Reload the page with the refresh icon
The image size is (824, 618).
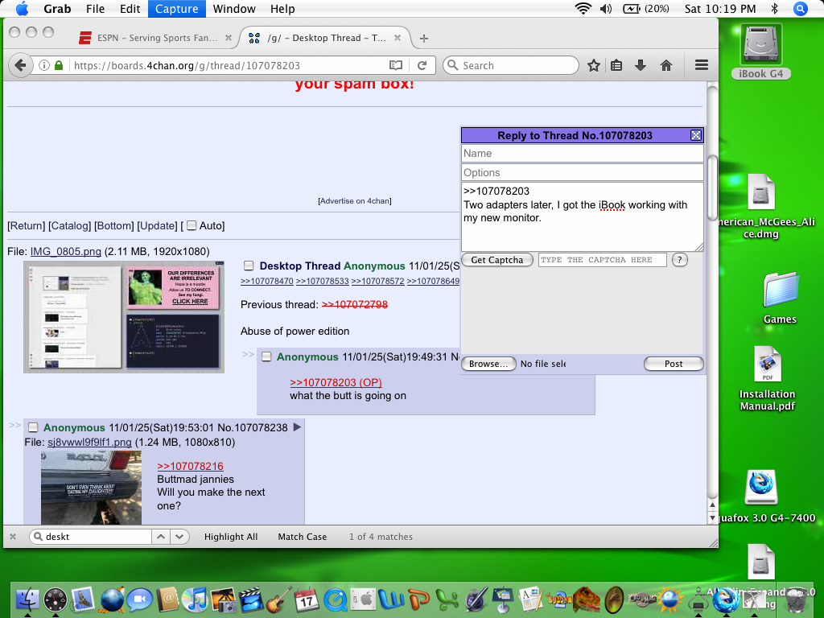coord(422,65)
